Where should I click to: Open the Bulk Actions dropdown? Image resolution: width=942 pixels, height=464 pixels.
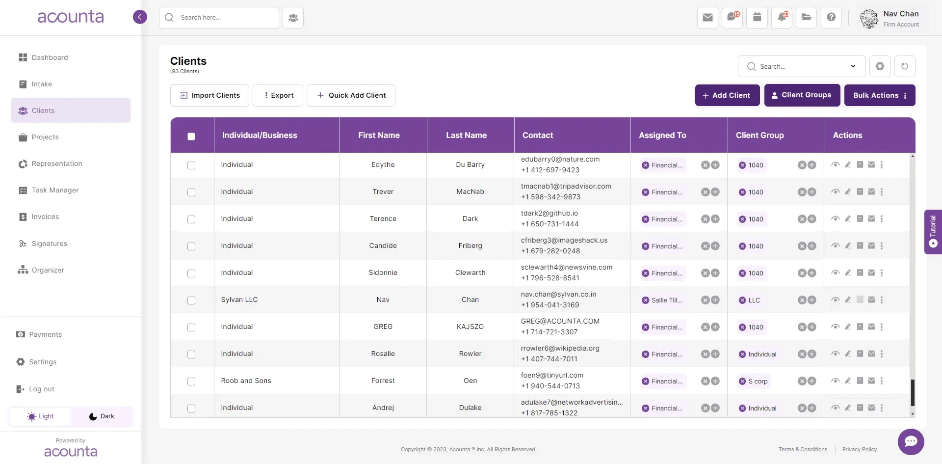(x=880, y=95)
